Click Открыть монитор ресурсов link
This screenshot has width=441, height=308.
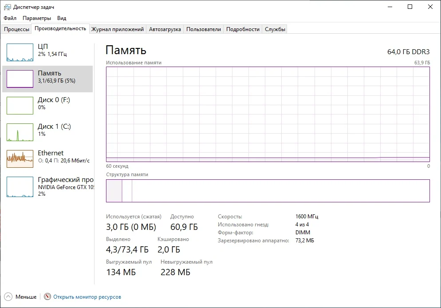click(87, 297)
